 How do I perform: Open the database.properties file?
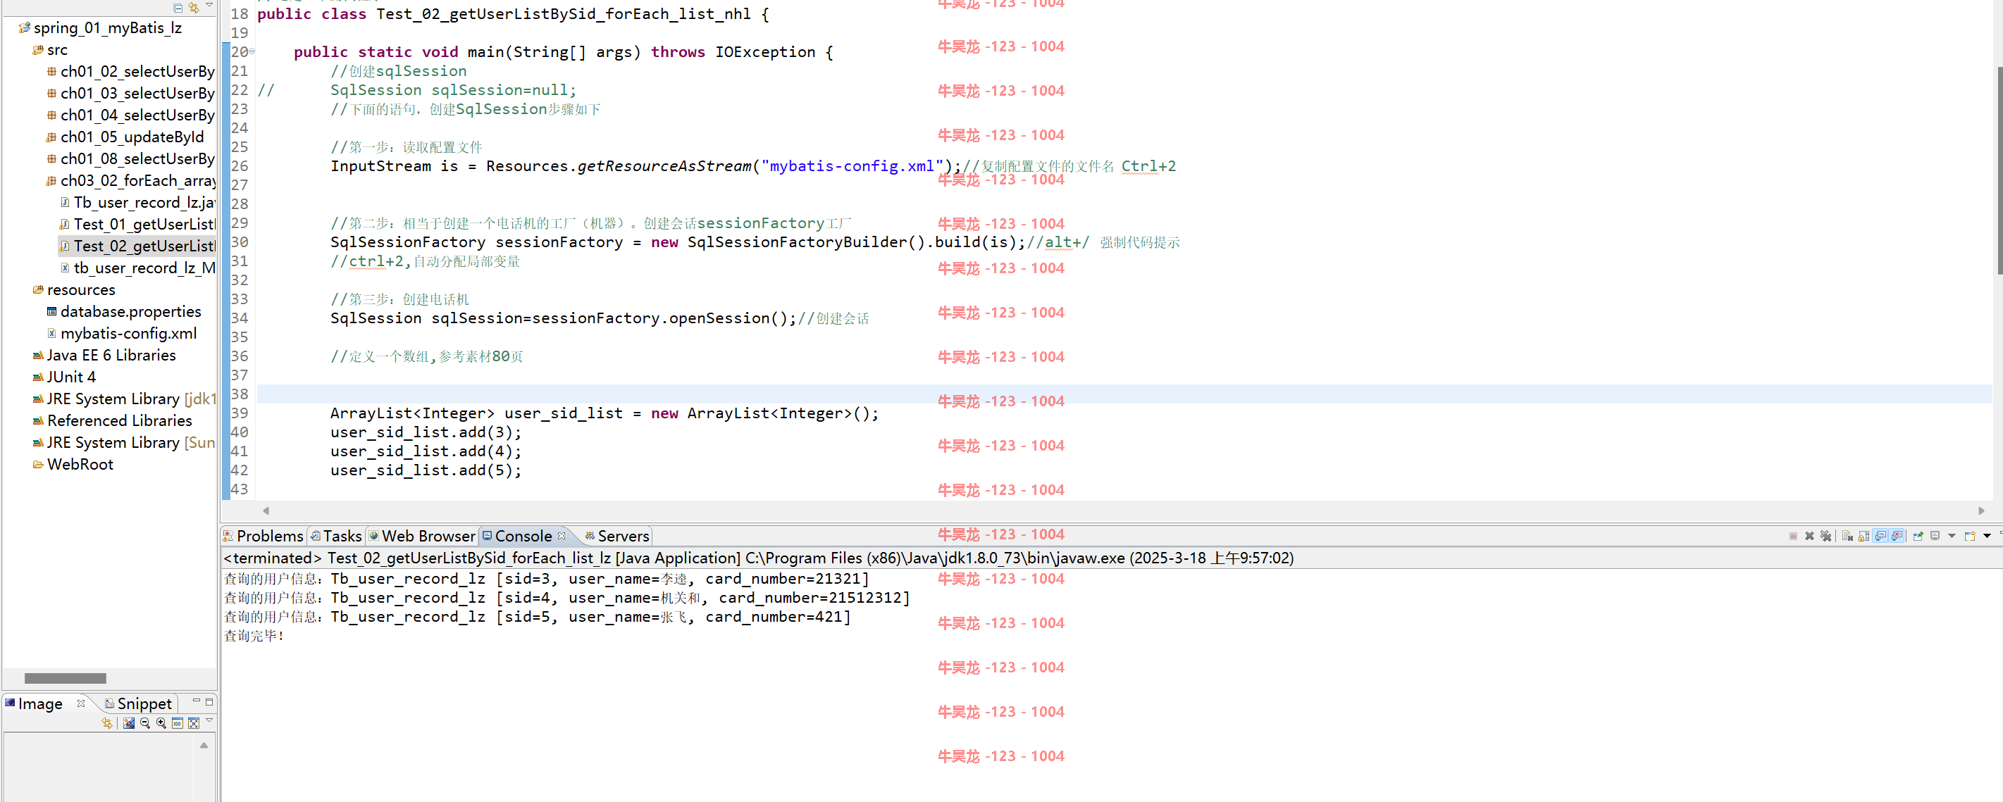123,311
